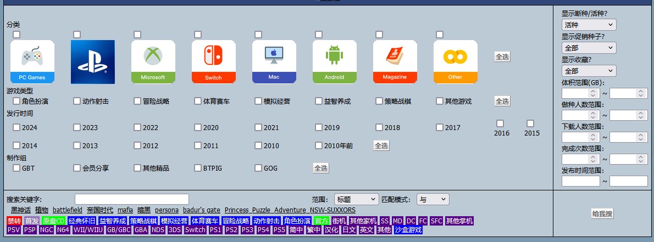Click the Nintendo Switch category icon
The height and width of the screenshot is (242, 654).
(x=214, y=62)
